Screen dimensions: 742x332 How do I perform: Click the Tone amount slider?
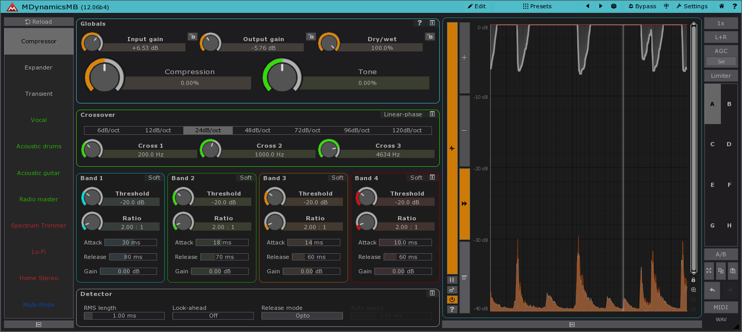click(366, 83)
